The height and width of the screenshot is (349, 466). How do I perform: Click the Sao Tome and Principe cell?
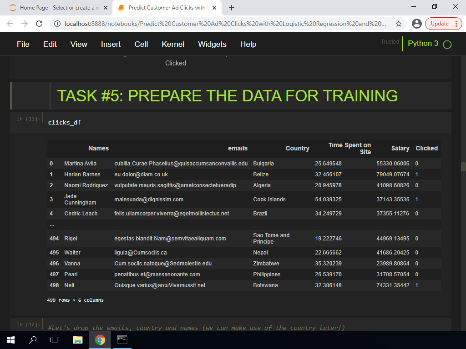coord(271,239)
